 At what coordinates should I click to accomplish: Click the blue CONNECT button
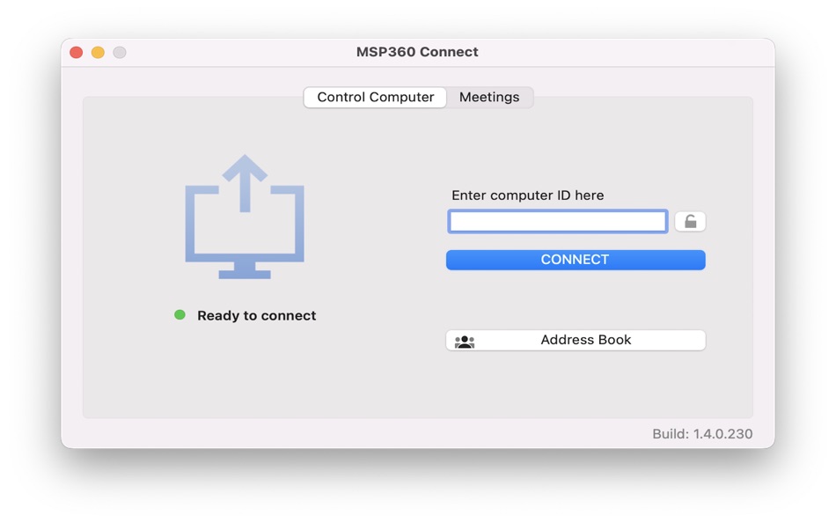576,260
